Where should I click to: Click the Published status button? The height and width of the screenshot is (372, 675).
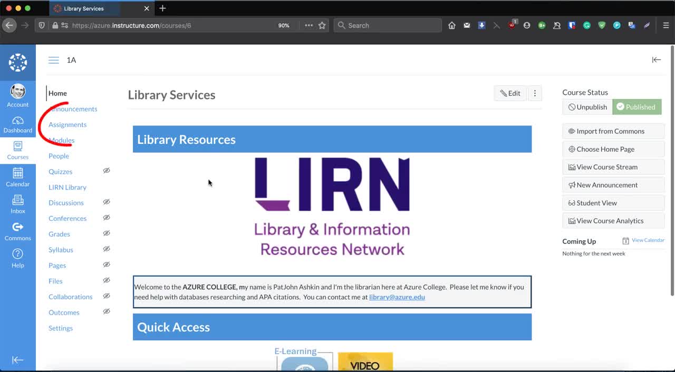coord(637,107)
